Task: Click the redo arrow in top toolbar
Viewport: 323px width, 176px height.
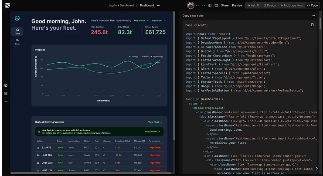Action: pos(204,5)
